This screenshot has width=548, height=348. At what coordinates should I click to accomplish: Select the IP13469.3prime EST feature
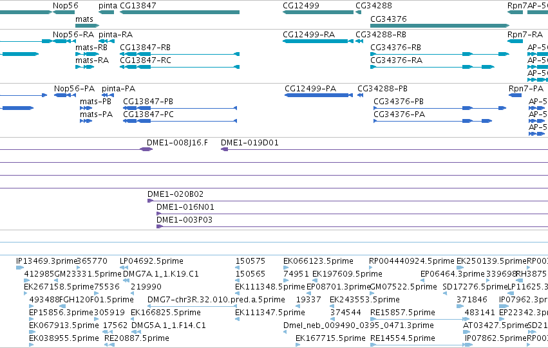(x=20, y=268)
